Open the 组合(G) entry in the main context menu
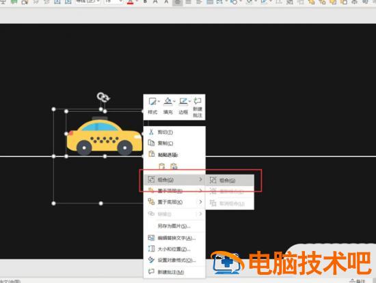Viewport: 376px width, 283px height. pyautogui.click(x=174, y=179)
